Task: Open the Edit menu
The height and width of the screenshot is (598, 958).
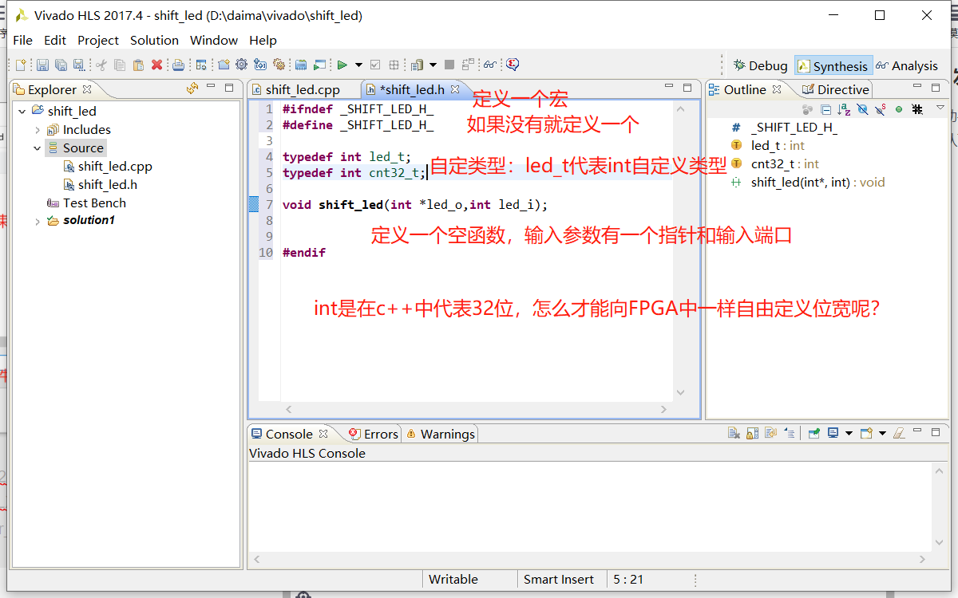Action: [55, 40]
